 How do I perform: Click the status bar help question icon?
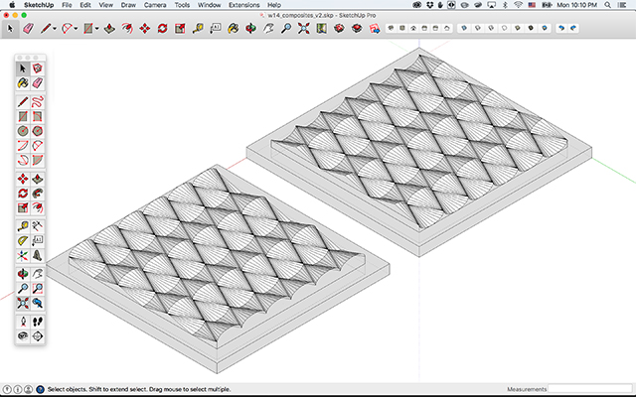point(40,389)
